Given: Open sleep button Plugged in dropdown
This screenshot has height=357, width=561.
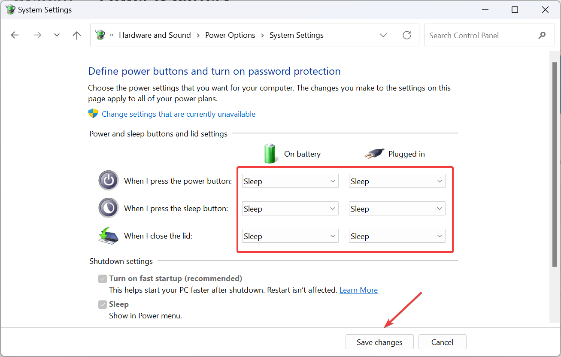Looking at the screenshot, I should point(397,209).
